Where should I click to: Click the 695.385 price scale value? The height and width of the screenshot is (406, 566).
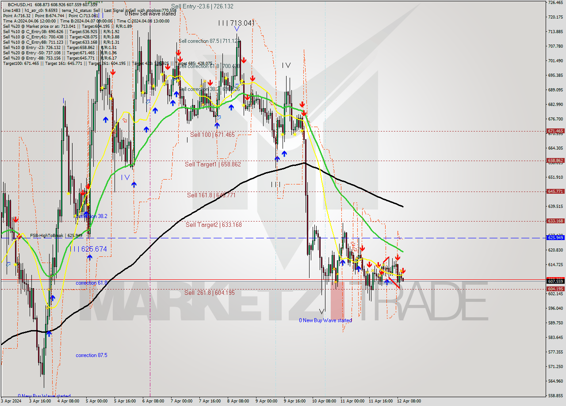tap(555, 75)
